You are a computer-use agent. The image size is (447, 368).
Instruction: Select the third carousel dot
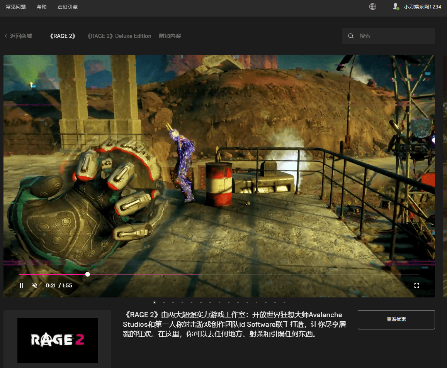[173, 302]
